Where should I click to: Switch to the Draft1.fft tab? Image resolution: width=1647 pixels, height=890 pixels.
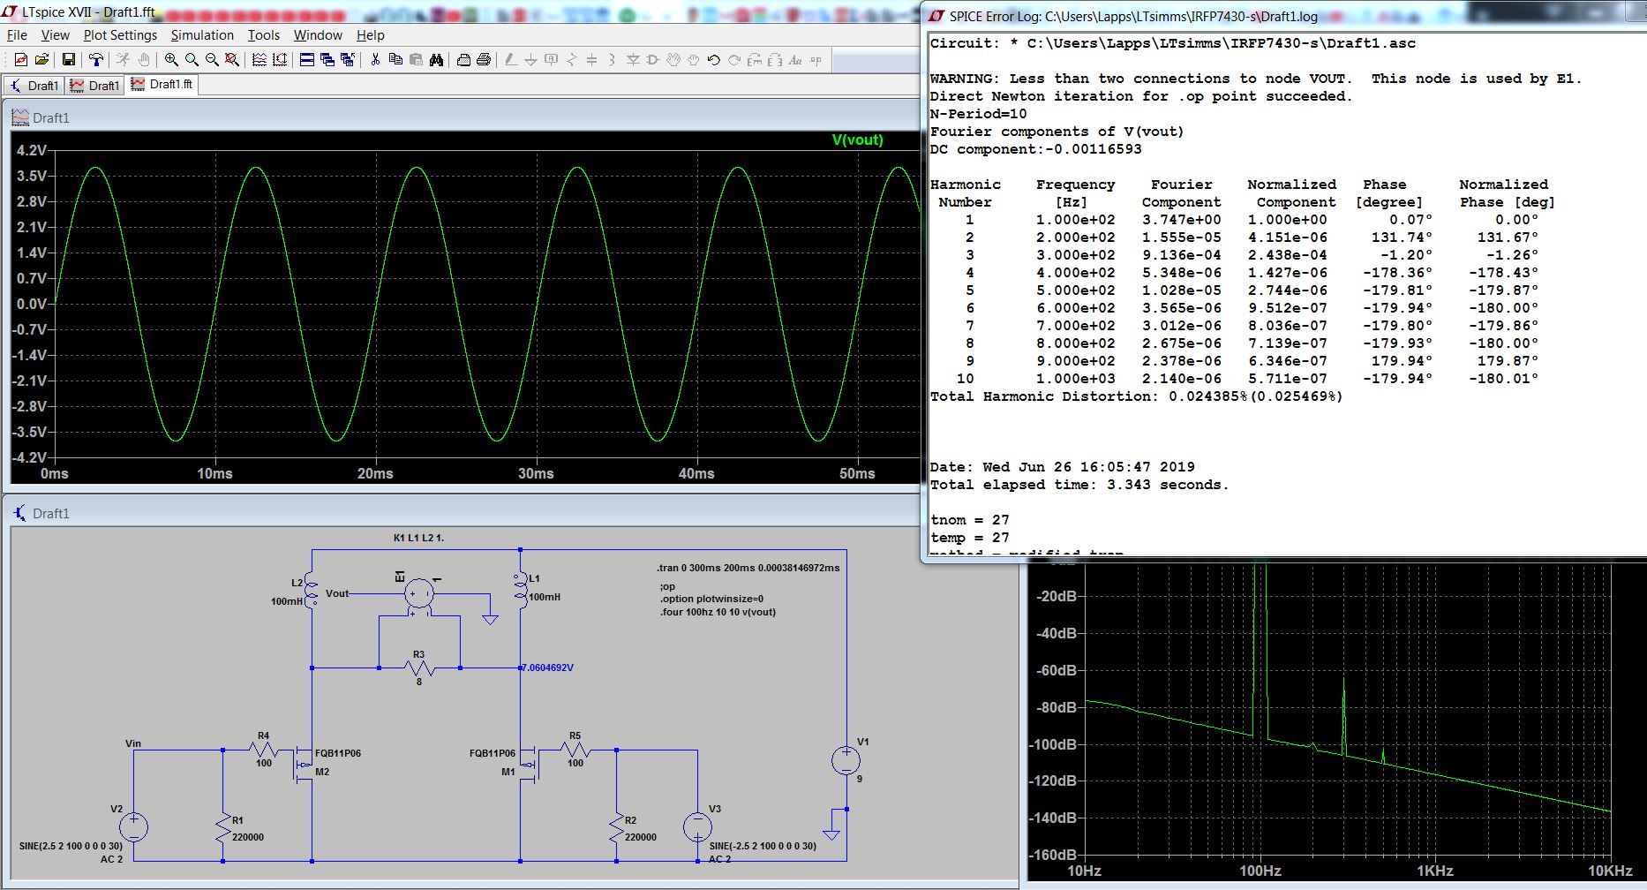162,84
